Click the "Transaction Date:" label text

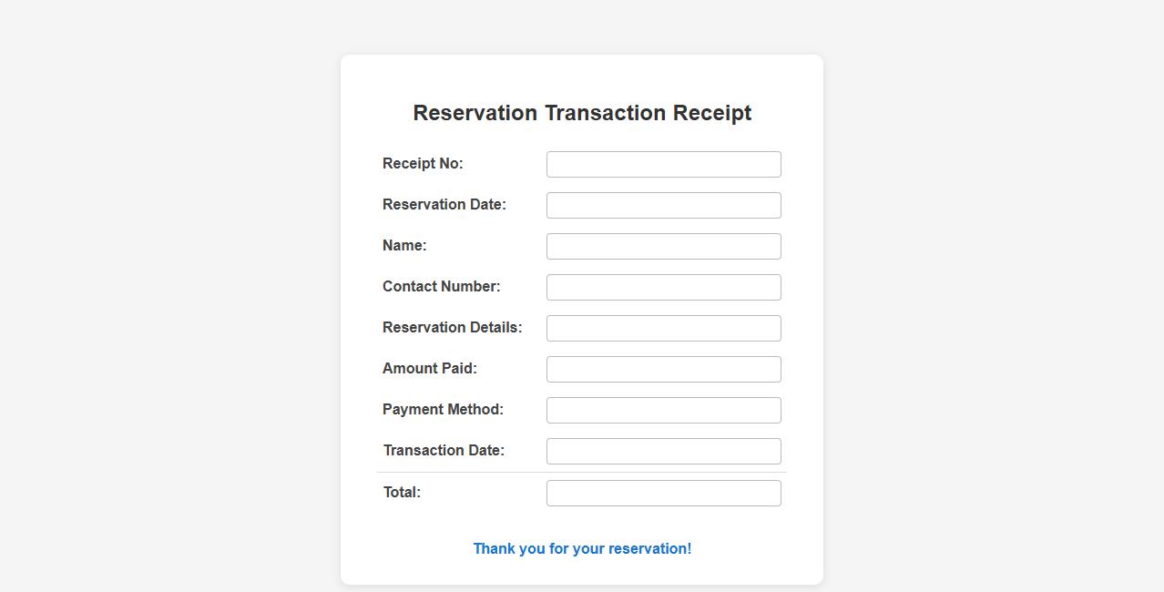[x=444, y=451]
